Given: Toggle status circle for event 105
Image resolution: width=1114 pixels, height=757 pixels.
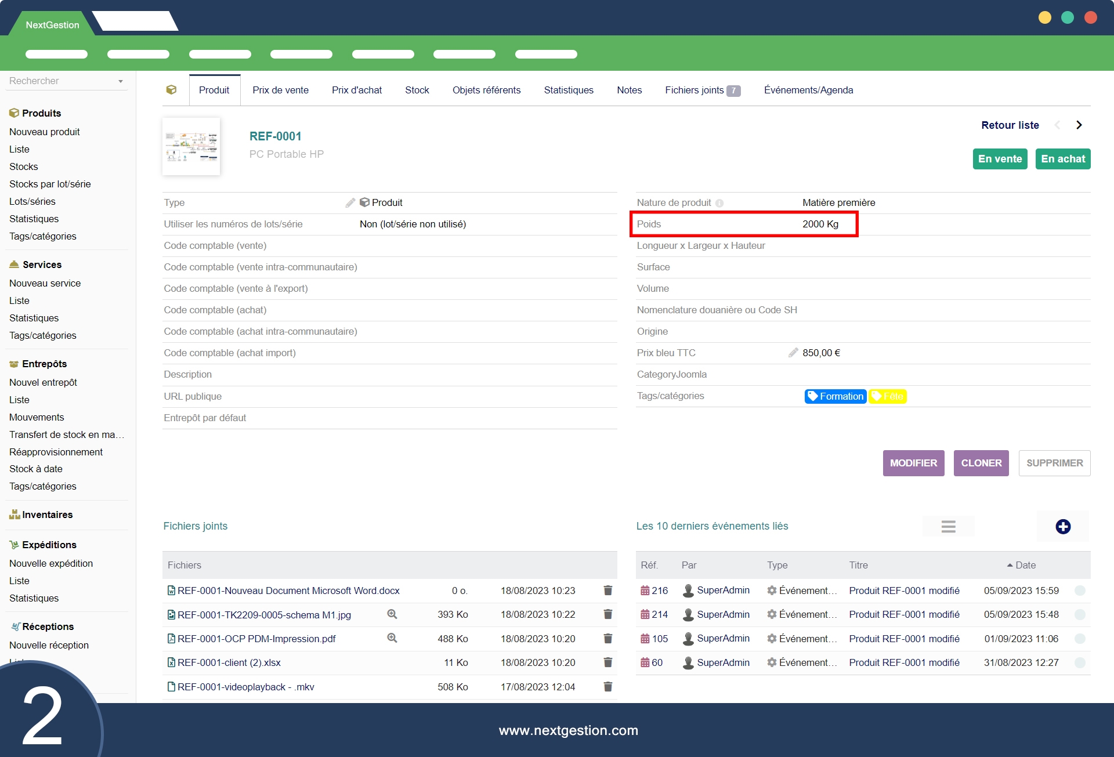Looking at the screenshot, I should click(x=1080, y=639).
